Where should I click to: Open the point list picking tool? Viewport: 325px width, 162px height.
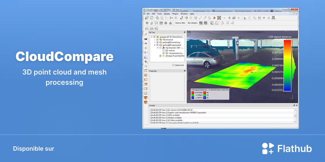click(x=162, y=18)
